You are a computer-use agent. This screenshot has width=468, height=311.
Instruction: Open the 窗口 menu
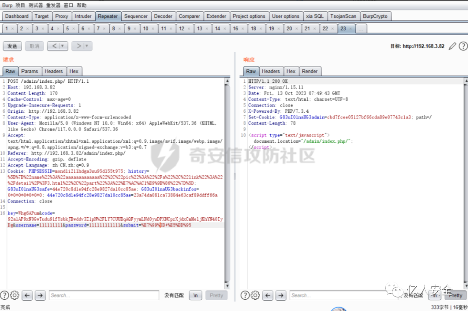tap(68, 5)
